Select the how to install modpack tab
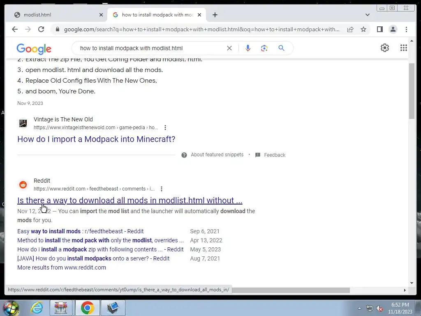Viewport: 421px width, 316px height. [157, 15]
